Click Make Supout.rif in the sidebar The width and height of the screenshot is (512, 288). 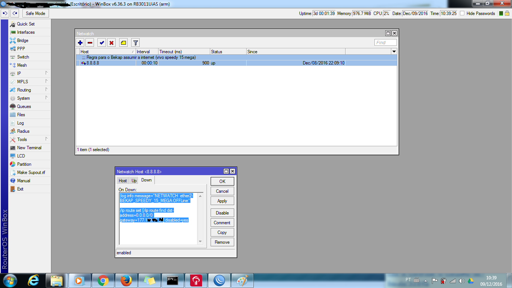(x=29, y=172)
